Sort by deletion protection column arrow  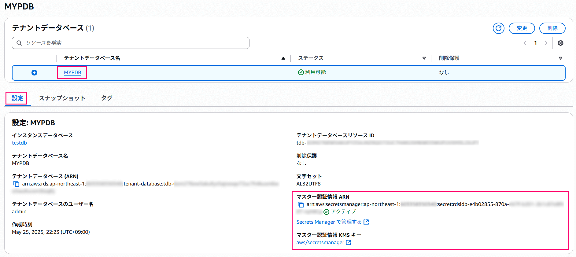pyautogui.click(x=560, y=58)
